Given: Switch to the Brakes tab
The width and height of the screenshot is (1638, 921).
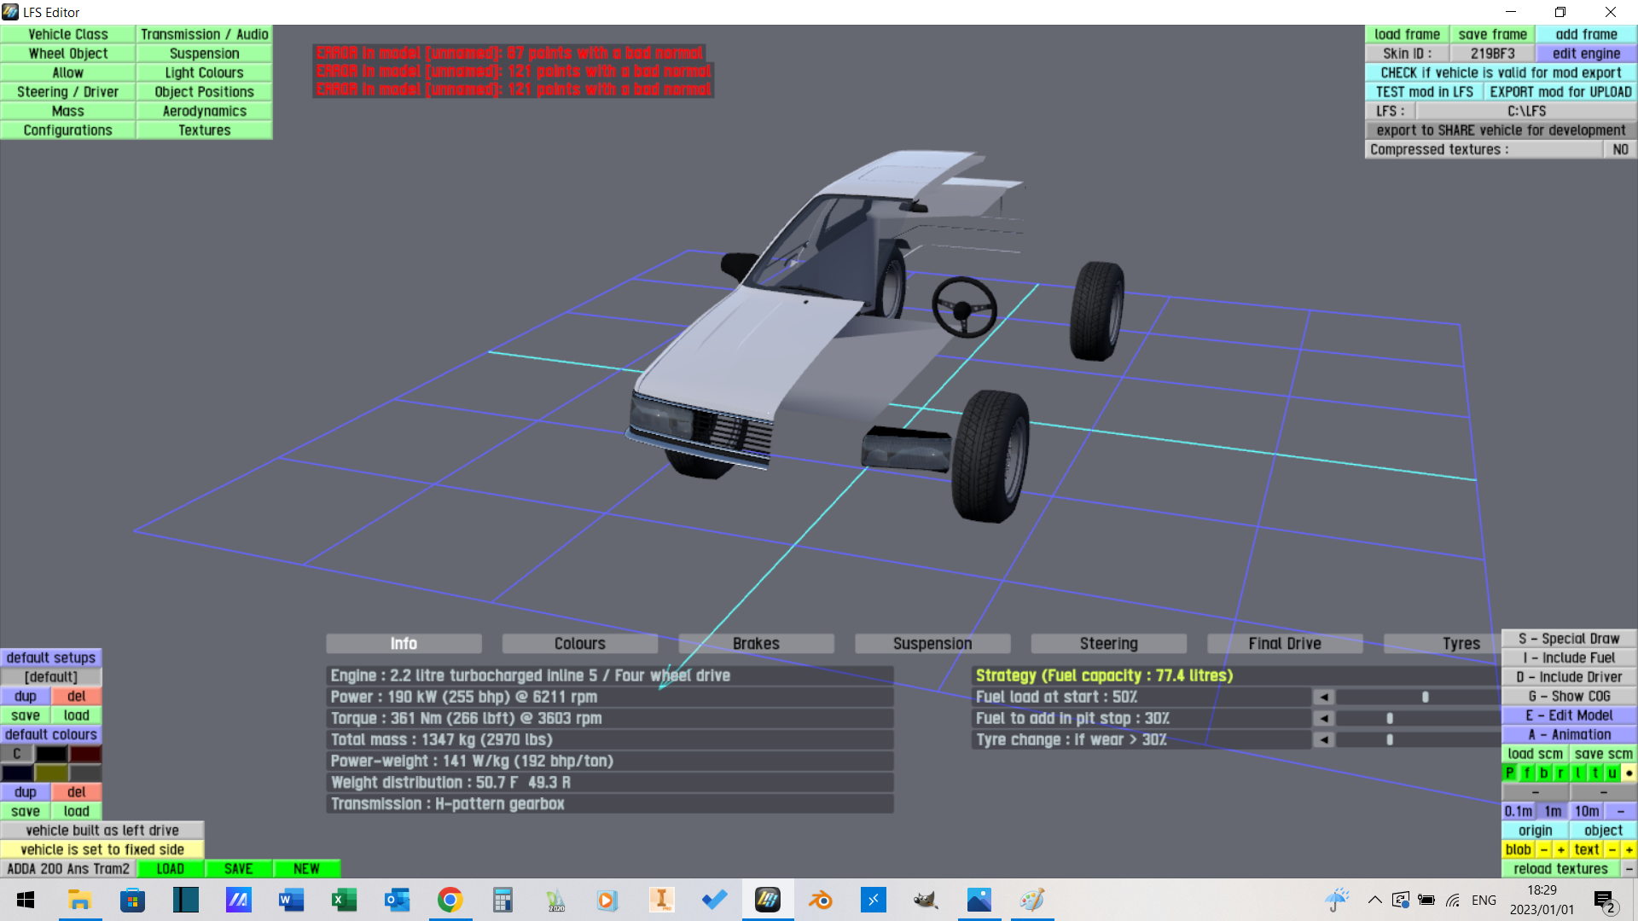Looking at the screenshot, I should [756, 644].
